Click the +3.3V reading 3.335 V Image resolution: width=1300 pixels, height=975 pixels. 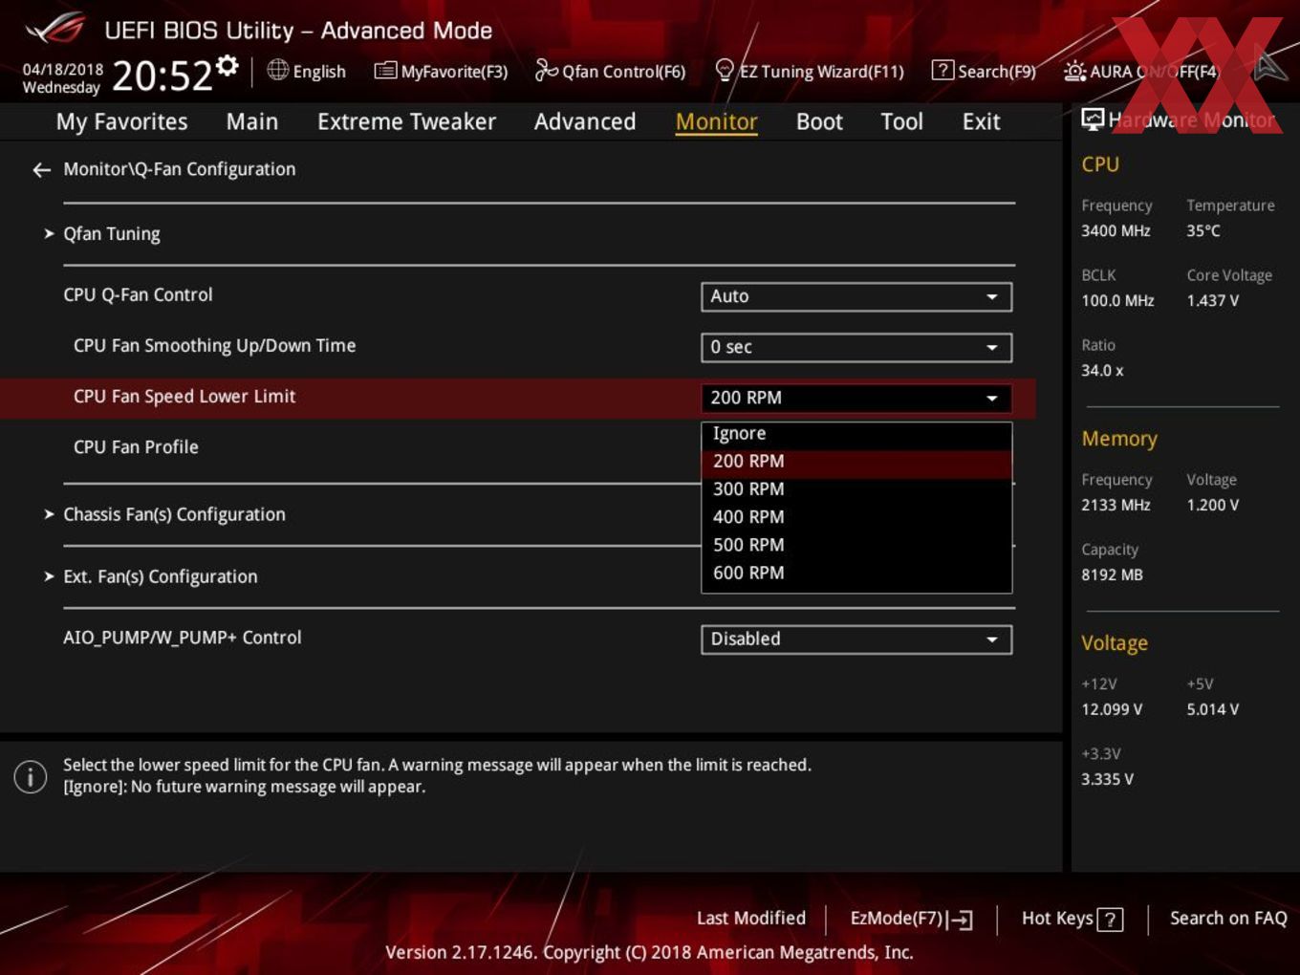point(1107,779)
